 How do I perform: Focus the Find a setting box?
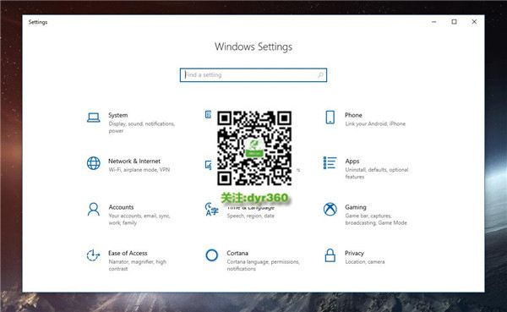pyautogui.click(x=253, y=75)
